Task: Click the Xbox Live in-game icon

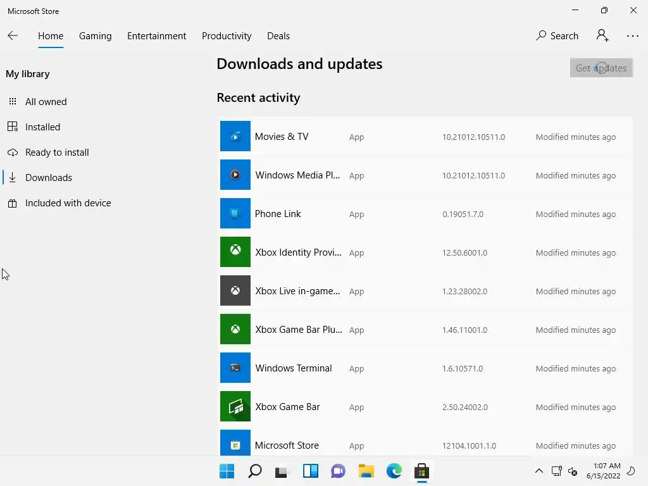Action: [x=235, y=290]
